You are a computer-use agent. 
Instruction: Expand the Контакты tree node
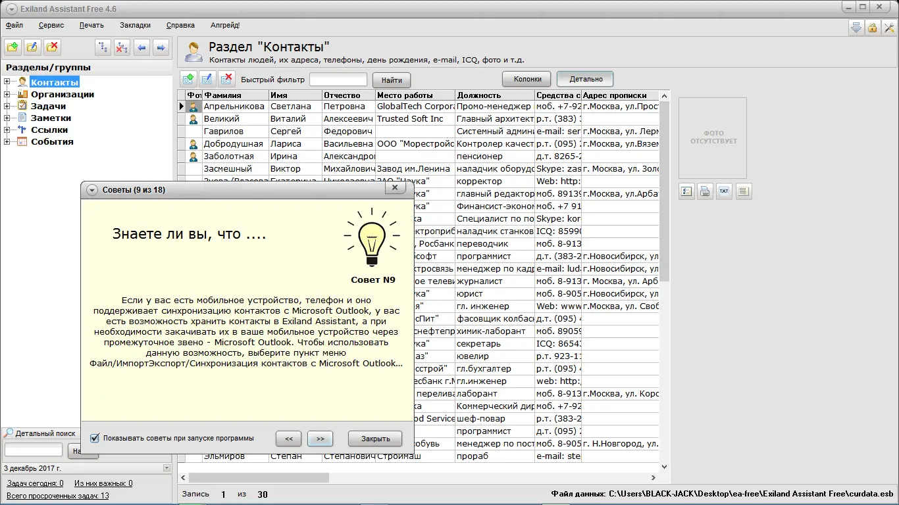[x=7, y=82]
